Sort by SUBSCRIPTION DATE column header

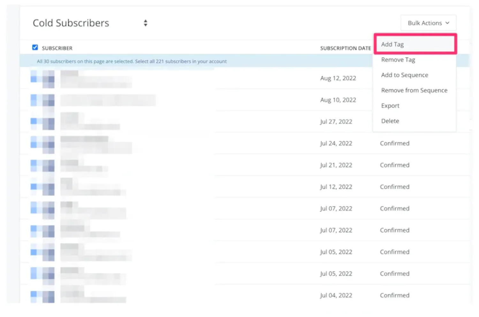pos(345,48)
